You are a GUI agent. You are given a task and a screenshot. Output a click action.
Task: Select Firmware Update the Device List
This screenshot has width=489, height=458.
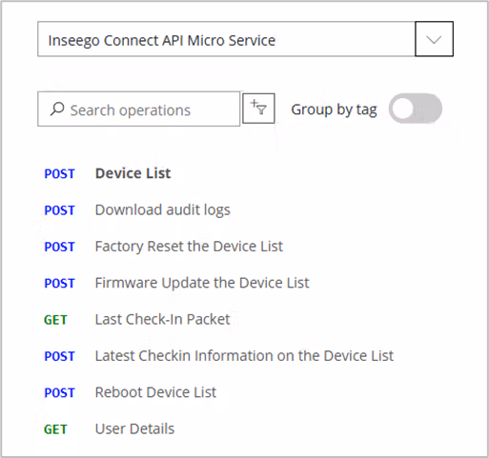(202, 283)
